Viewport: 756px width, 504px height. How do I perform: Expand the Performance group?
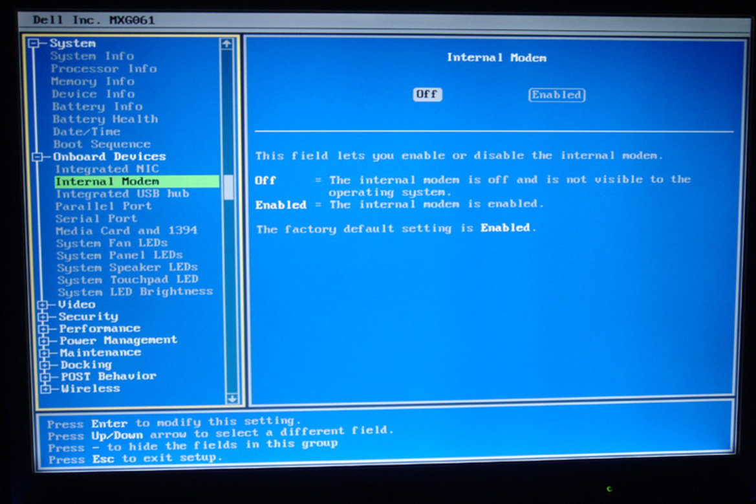coord(44,329)
